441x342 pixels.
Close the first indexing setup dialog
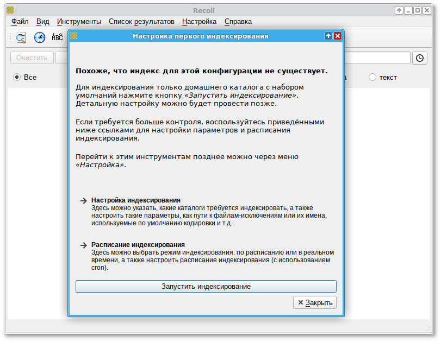338,36
